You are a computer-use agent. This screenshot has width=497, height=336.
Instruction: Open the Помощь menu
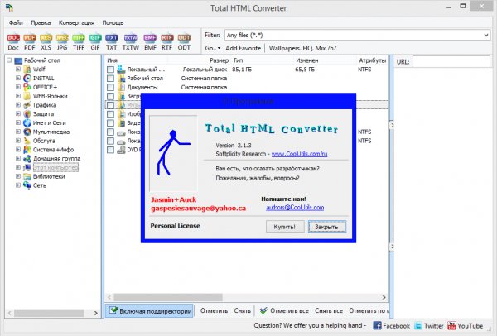point(113,23)
